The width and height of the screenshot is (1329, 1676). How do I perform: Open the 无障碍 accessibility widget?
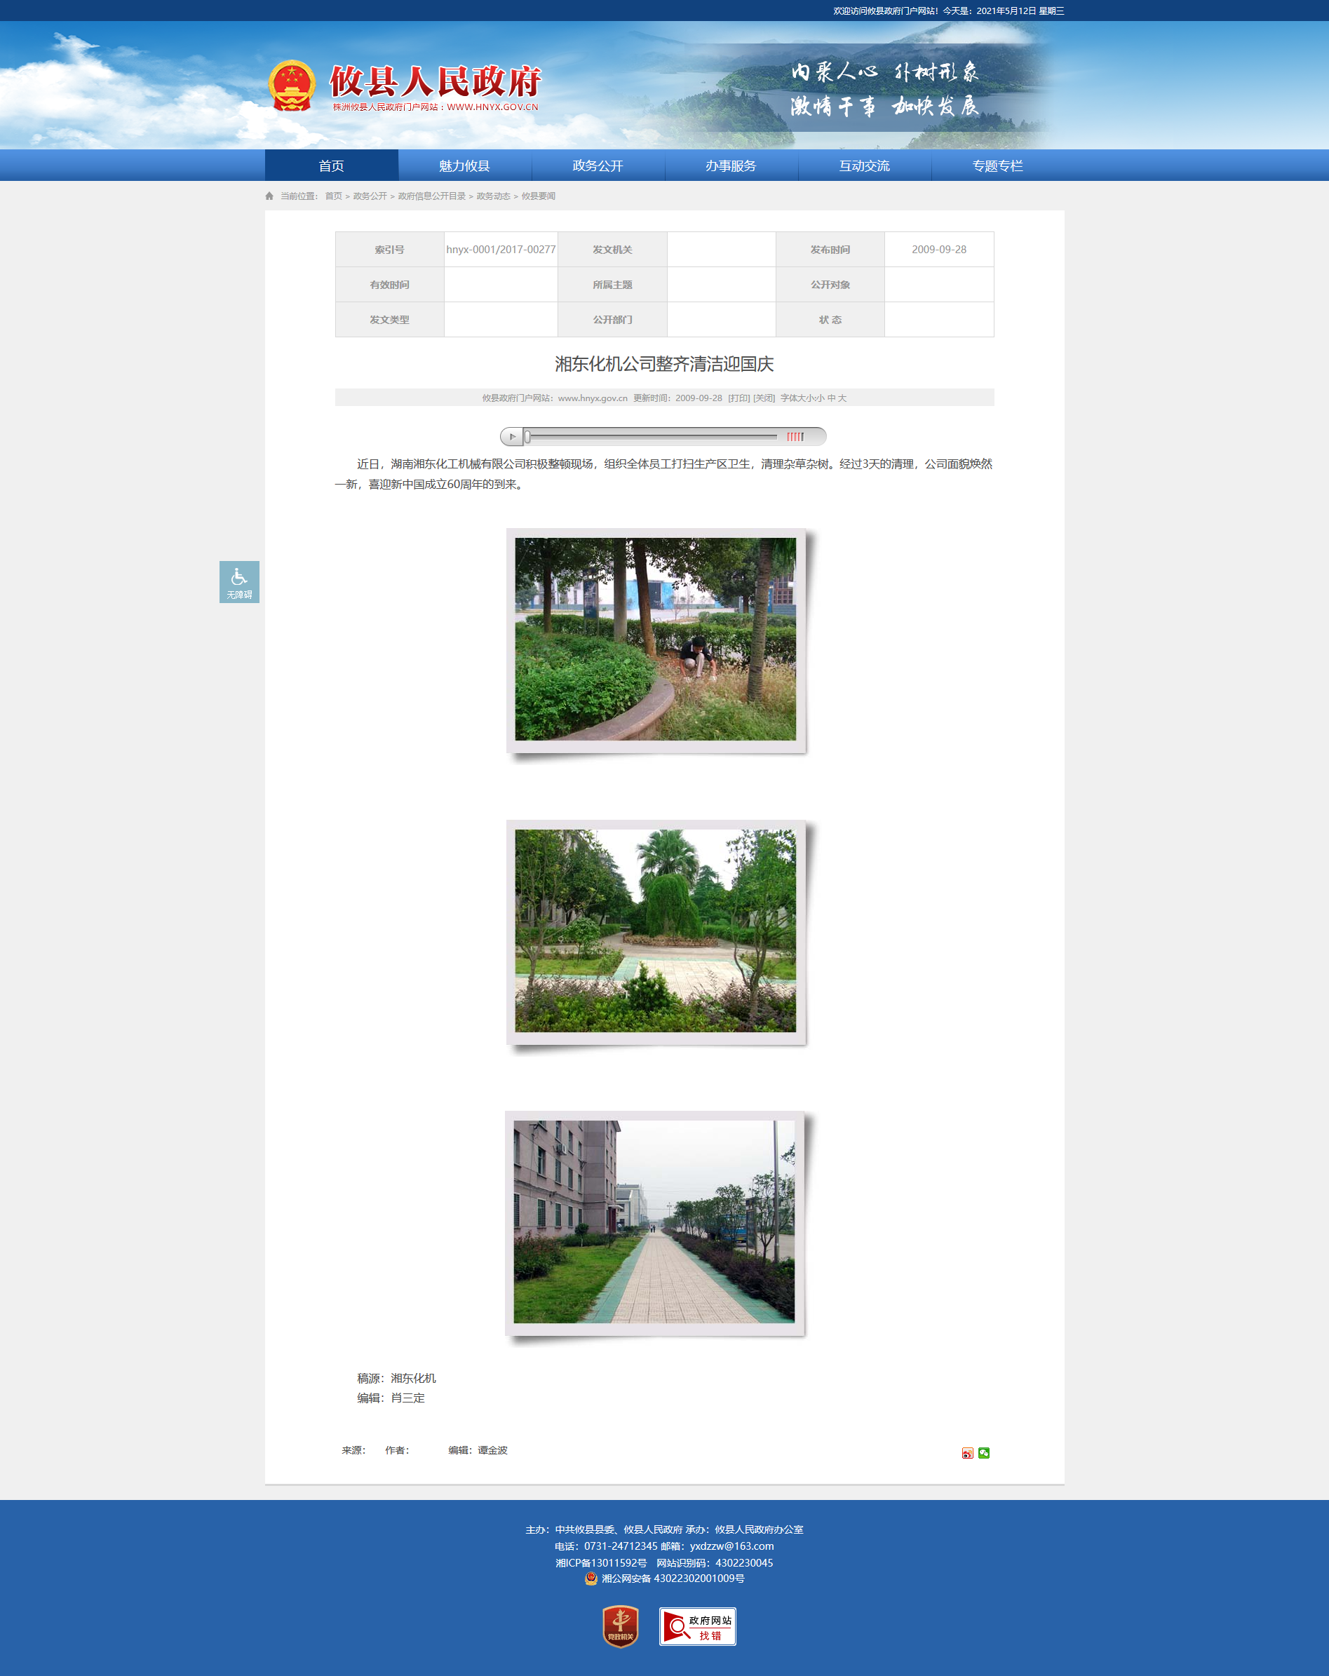pyautogui.click(x=238, y=582)
